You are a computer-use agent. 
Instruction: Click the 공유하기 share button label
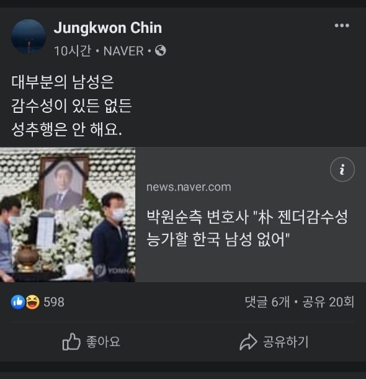click(x=286, y=342)
